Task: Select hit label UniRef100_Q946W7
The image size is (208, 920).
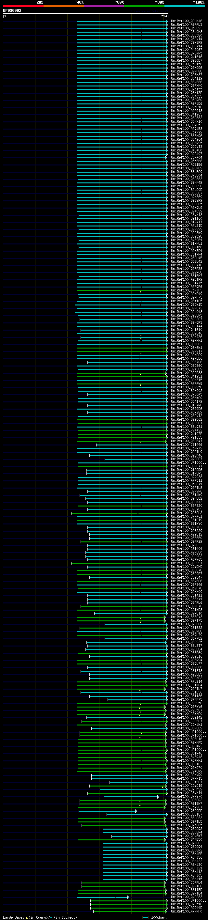Action: click(187, 836)
